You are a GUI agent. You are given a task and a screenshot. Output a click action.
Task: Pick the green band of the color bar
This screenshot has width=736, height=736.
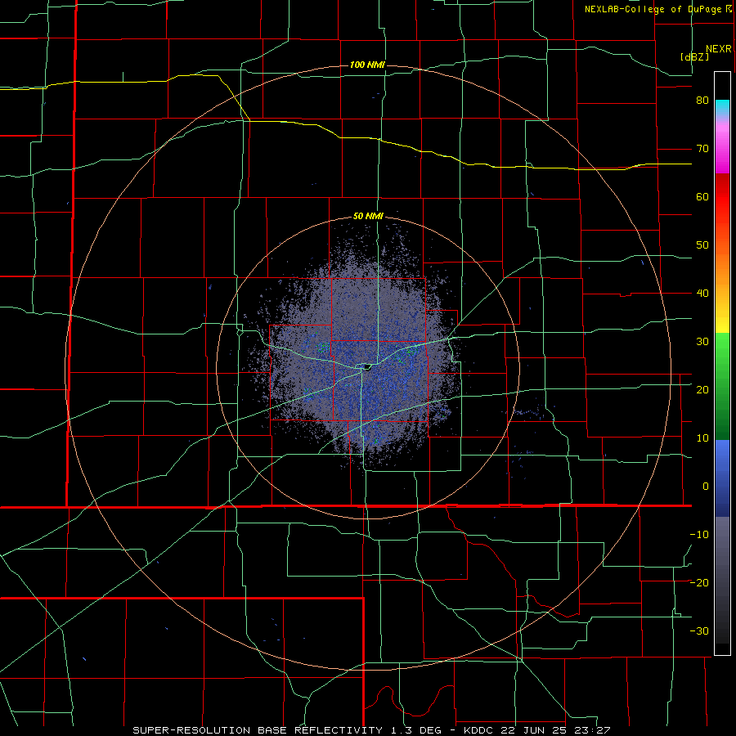point(722,386)
